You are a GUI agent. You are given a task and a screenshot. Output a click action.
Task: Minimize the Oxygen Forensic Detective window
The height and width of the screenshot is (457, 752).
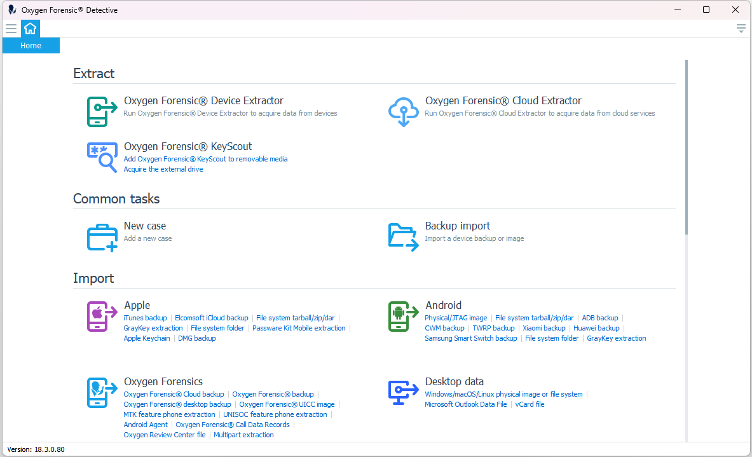click(x=677, y=10)
